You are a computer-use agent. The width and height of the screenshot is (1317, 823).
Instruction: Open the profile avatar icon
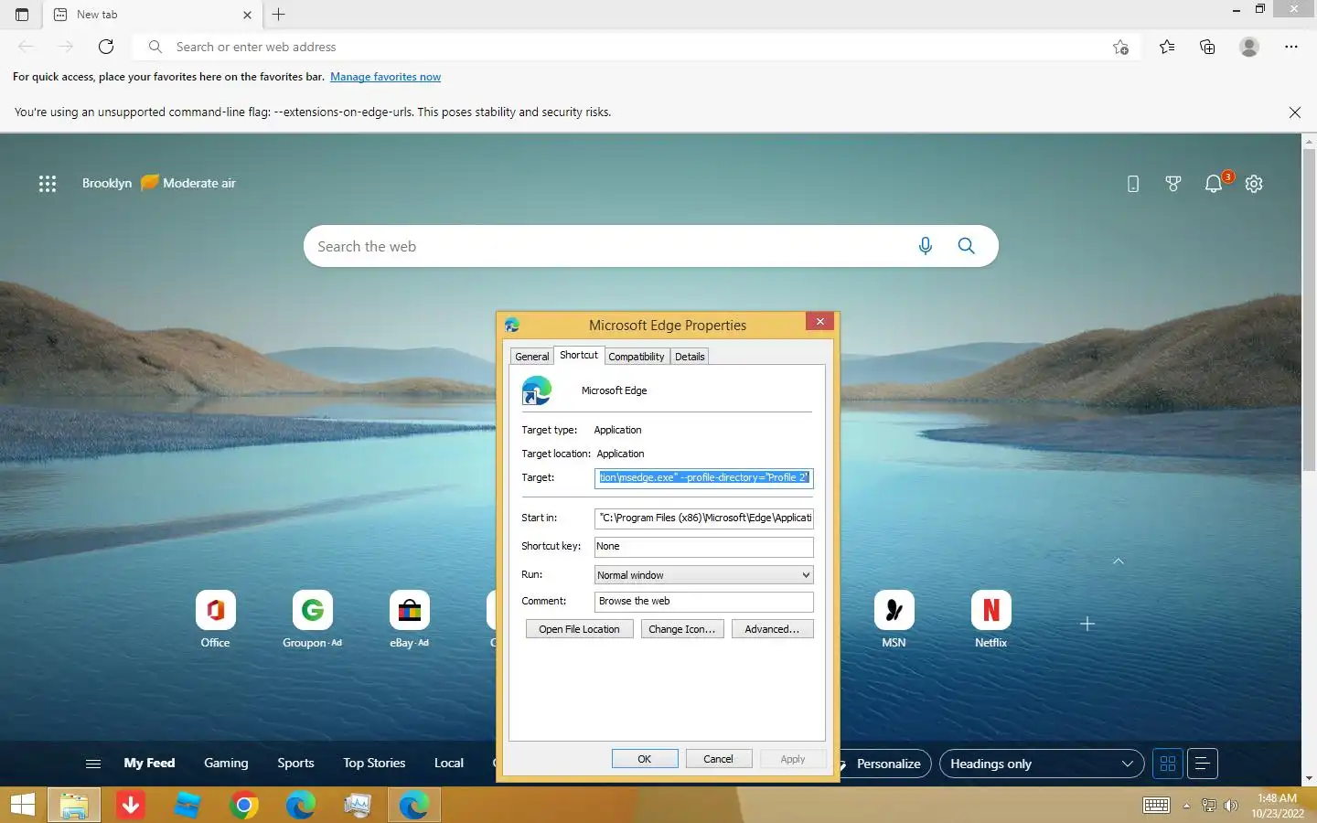[x=1249, y=47]
